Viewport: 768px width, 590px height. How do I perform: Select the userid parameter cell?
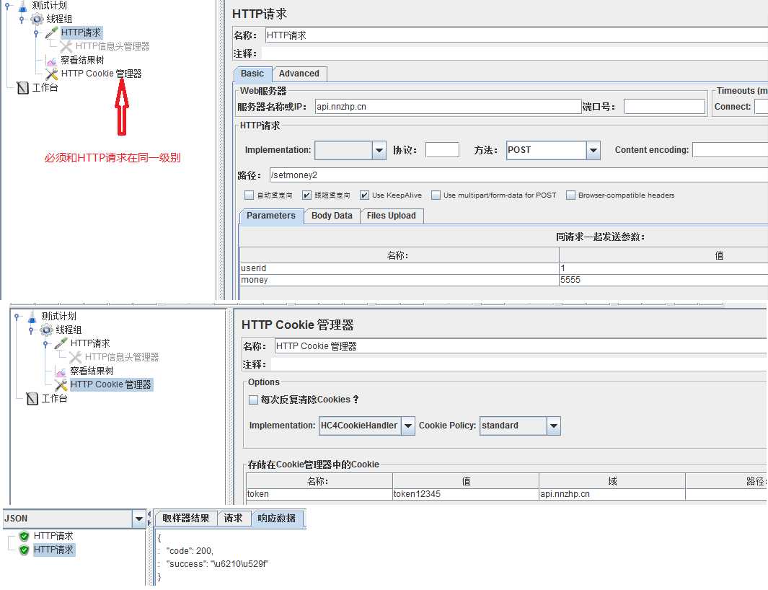point(400,268)
